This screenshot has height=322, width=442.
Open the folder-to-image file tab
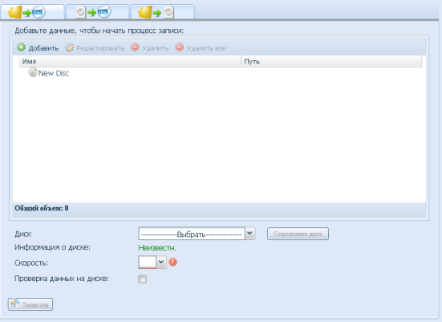click(163, 12)
